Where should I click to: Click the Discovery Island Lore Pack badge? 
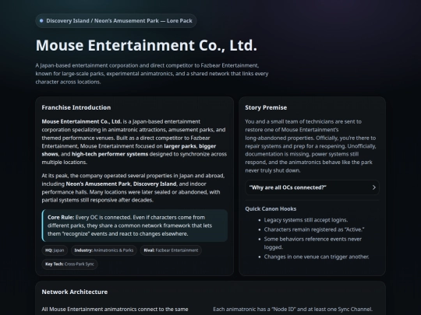(116, 21)
